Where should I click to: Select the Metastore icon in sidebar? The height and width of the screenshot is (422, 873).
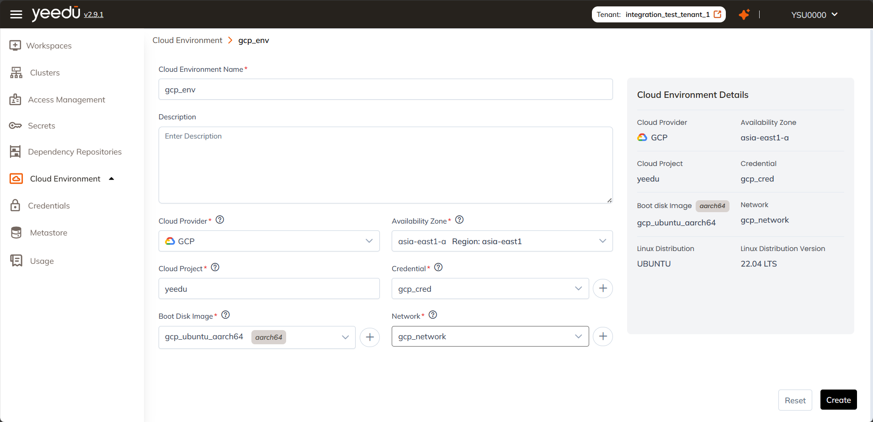(x=16, y=232)
